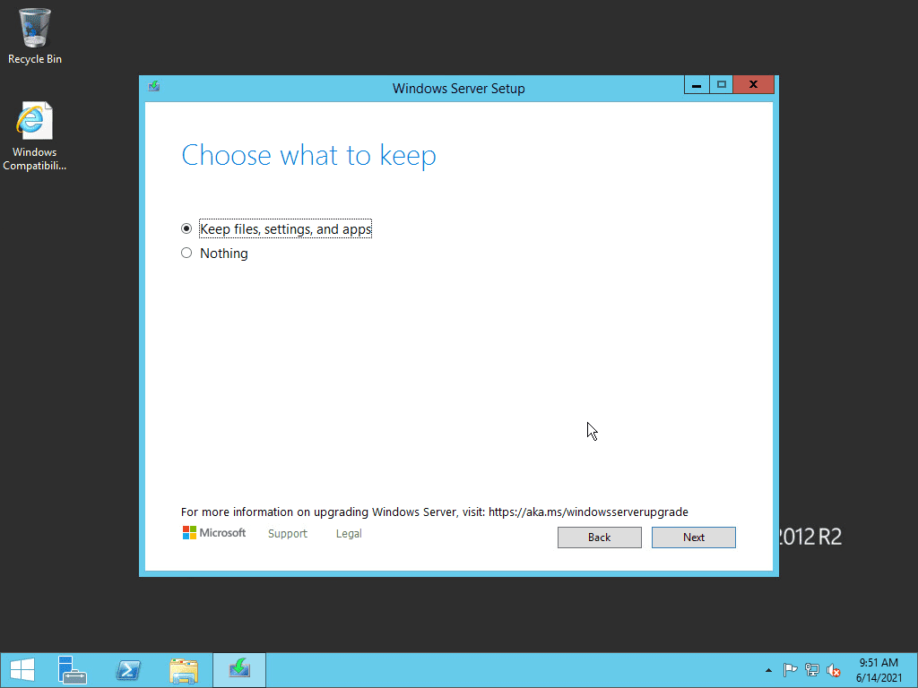Click the muted volume tray icon
Screen dimensions: 918x688
click(833, 669)
